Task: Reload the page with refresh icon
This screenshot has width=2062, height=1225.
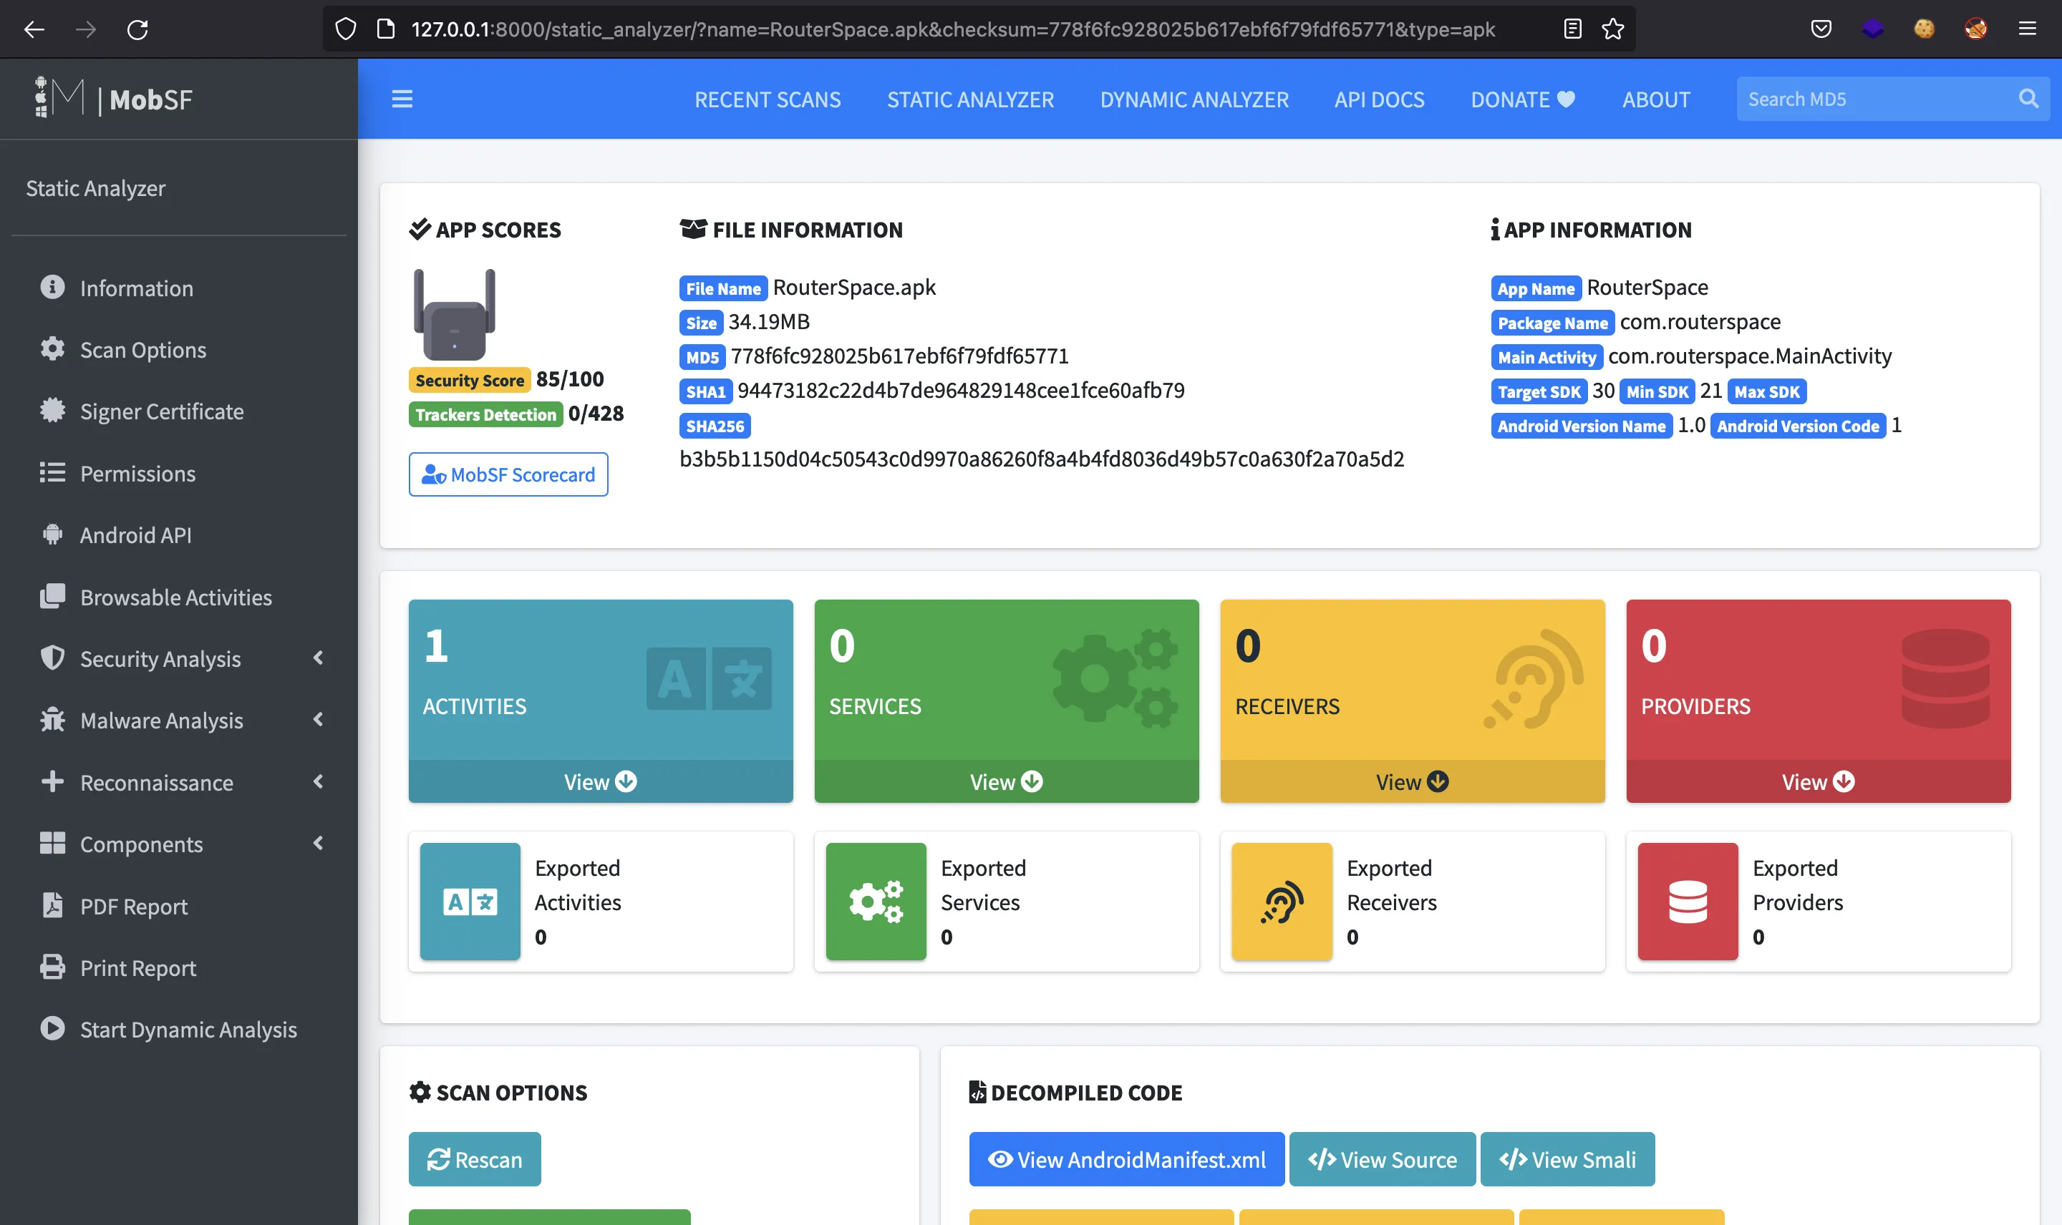Action: (137, 30)
